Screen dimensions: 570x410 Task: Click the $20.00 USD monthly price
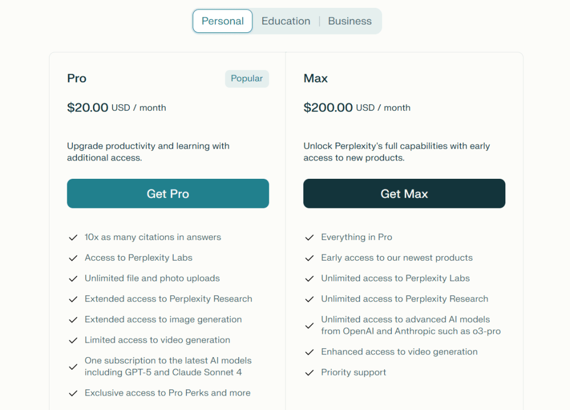[116, 108]
